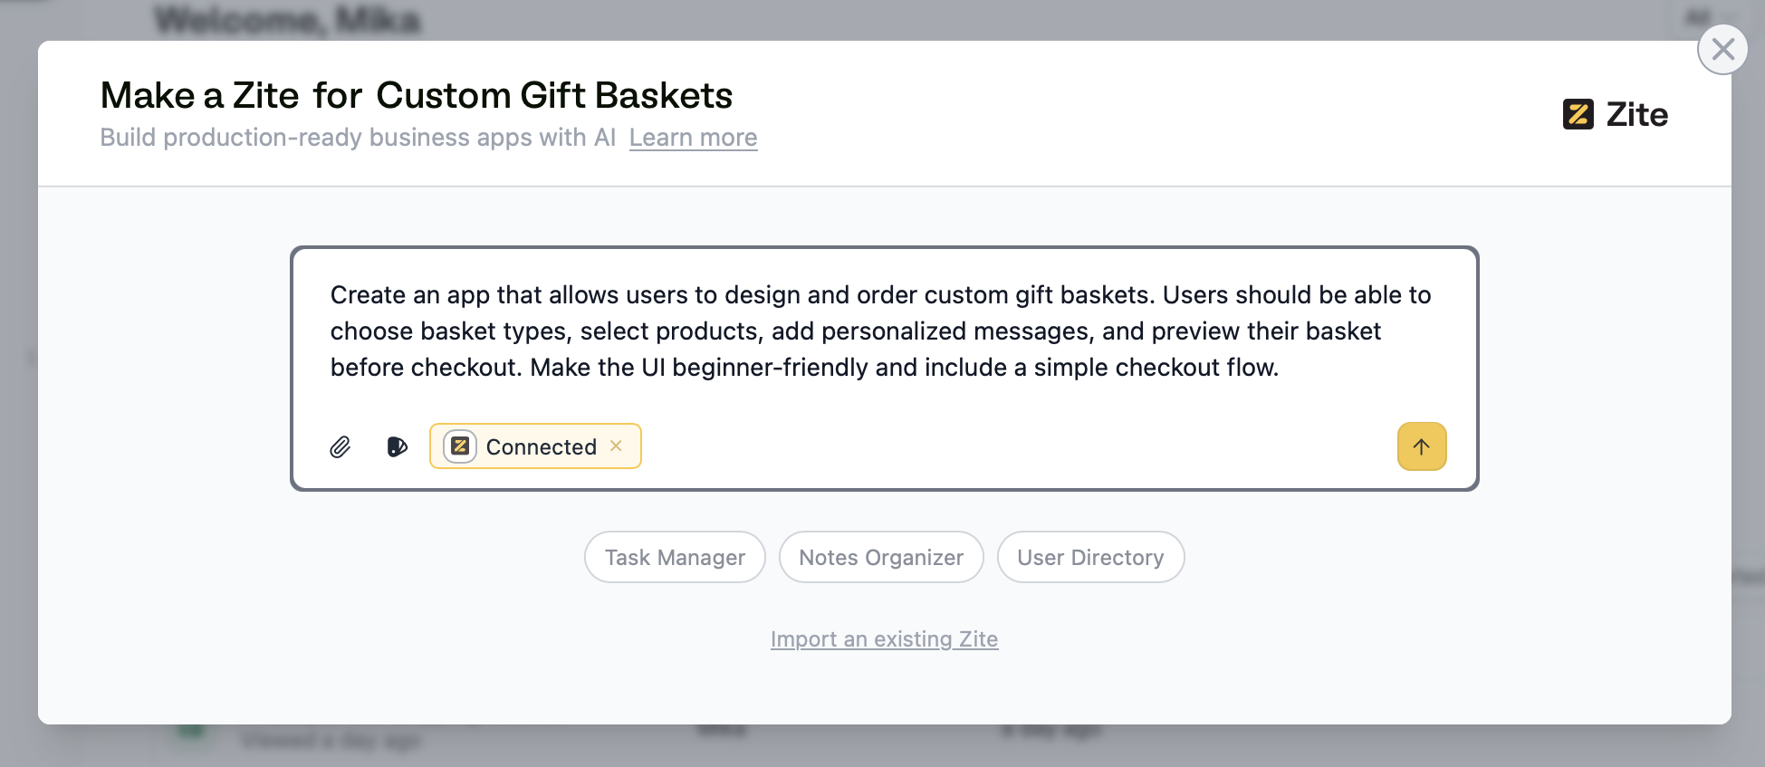Choose the Notes Organizer suggestion
This screenshot has height=767, width=1765.
[x=881, y=558]
